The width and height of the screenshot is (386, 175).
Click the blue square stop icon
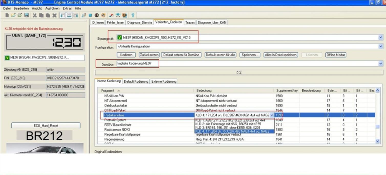tap(90, 15)
